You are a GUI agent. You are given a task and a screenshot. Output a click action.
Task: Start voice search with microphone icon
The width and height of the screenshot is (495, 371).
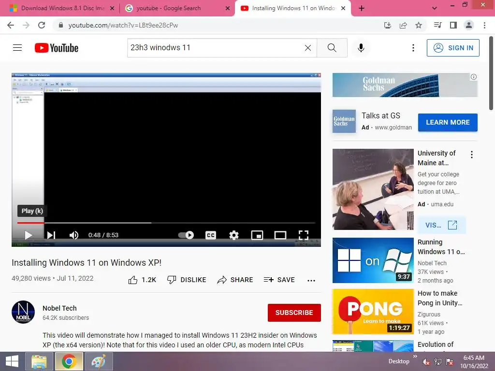(361, 48)
